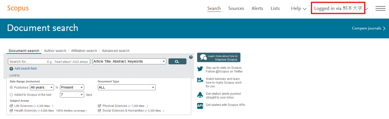The image size is (389, 119).
Task: Select the Published radio button
Action: pyautogui.click(x=11, y=87)
